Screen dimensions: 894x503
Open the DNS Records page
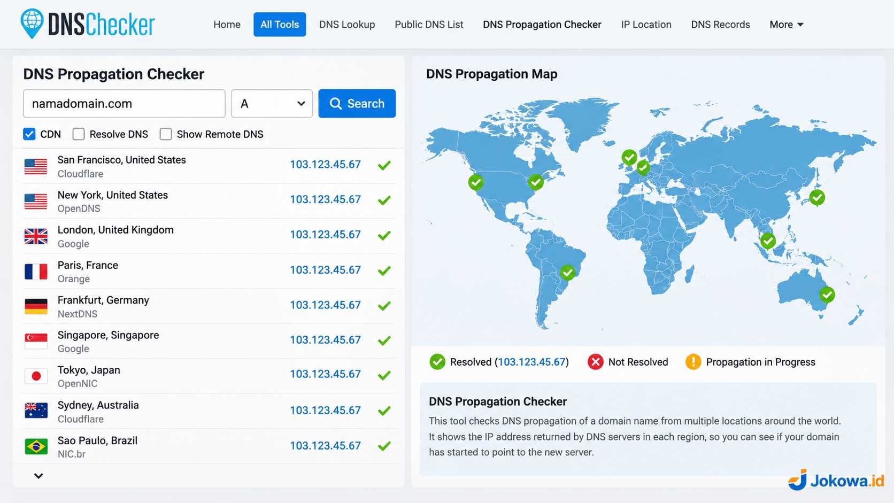720,25
